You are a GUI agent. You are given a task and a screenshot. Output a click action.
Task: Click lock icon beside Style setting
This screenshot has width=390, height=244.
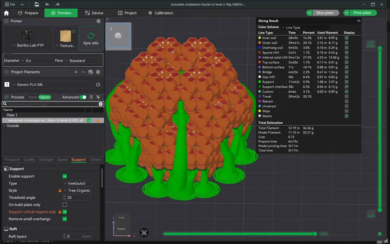pyautogui.click(x=60, y=191)
